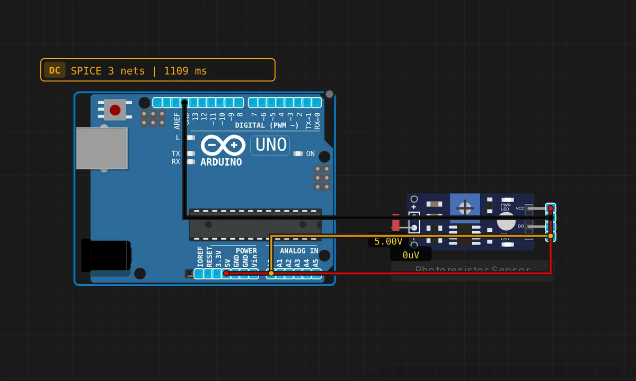The image size is (636, 381).
Task: Select analog pin A1
Action: pos(280,274)
